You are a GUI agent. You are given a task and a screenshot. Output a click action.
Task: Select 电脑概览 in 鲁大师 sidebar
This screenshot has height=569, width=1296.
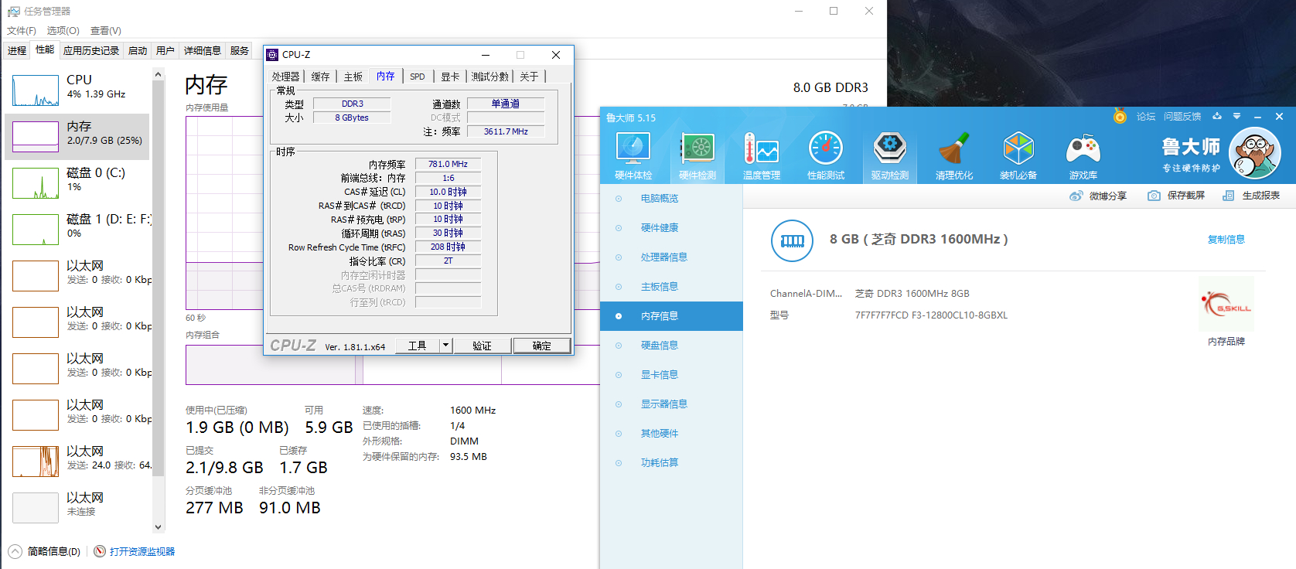671,199
